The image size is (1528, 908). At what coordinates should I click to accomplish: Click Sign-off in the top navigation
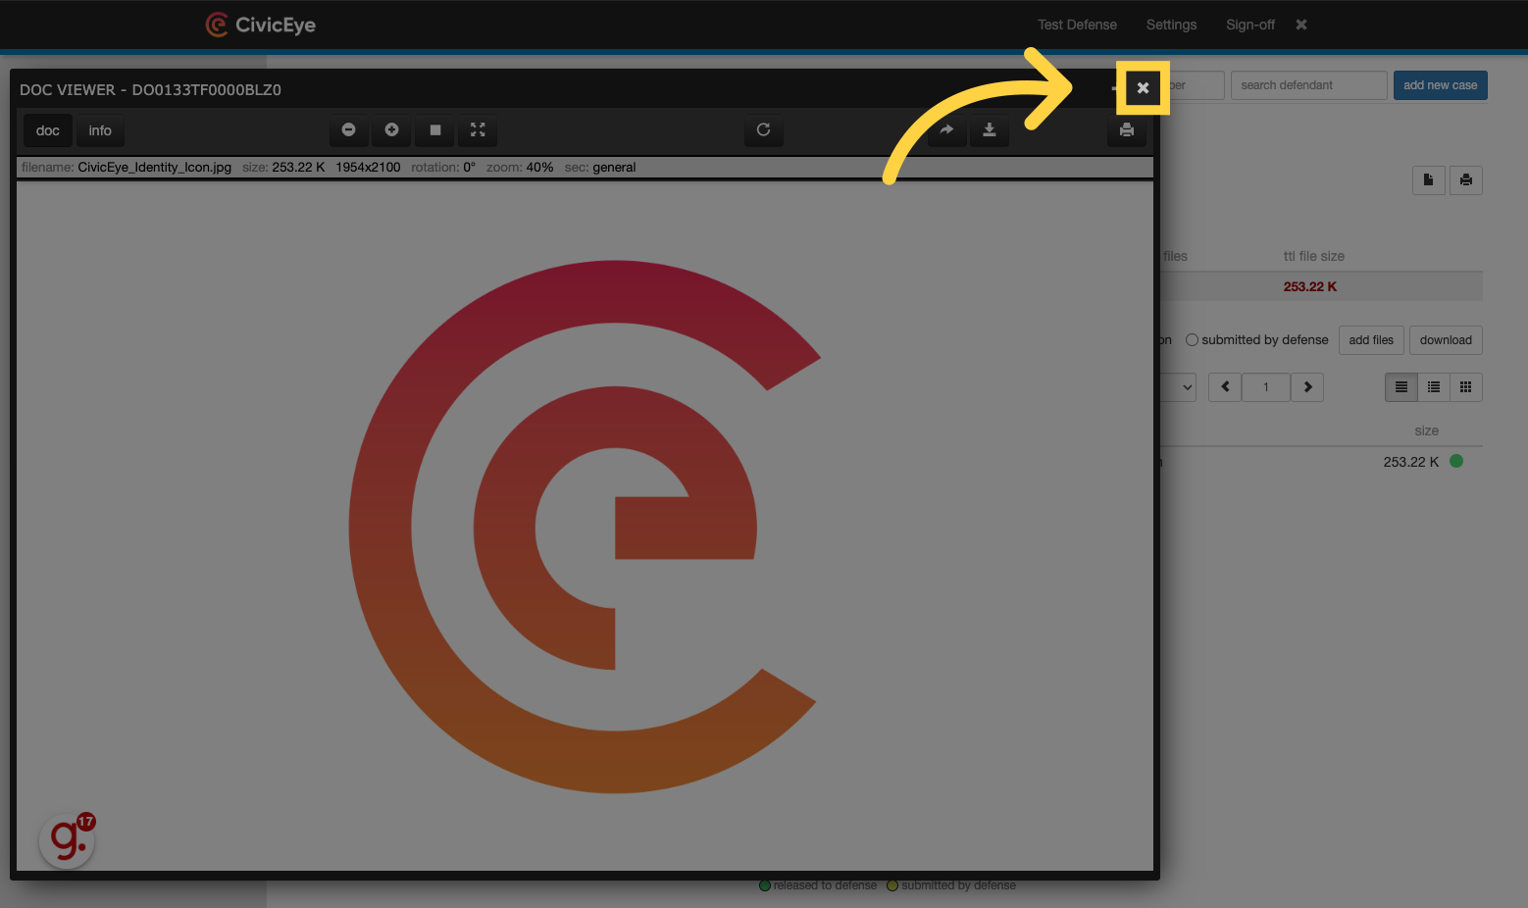(x=1250, y=25)
